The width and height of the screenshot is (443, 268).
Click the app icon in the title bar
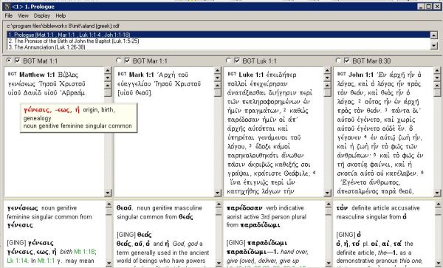pos(7,6)
